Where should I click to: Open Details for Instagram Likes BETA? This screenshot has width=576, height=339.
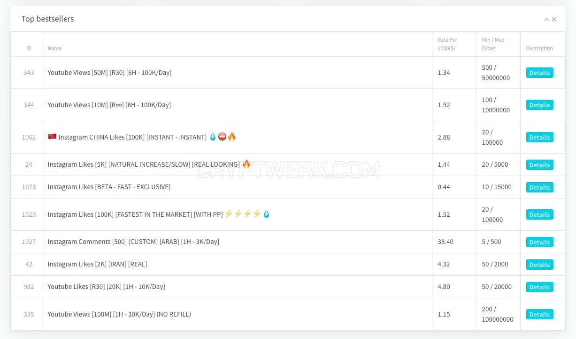click(539, 187)
